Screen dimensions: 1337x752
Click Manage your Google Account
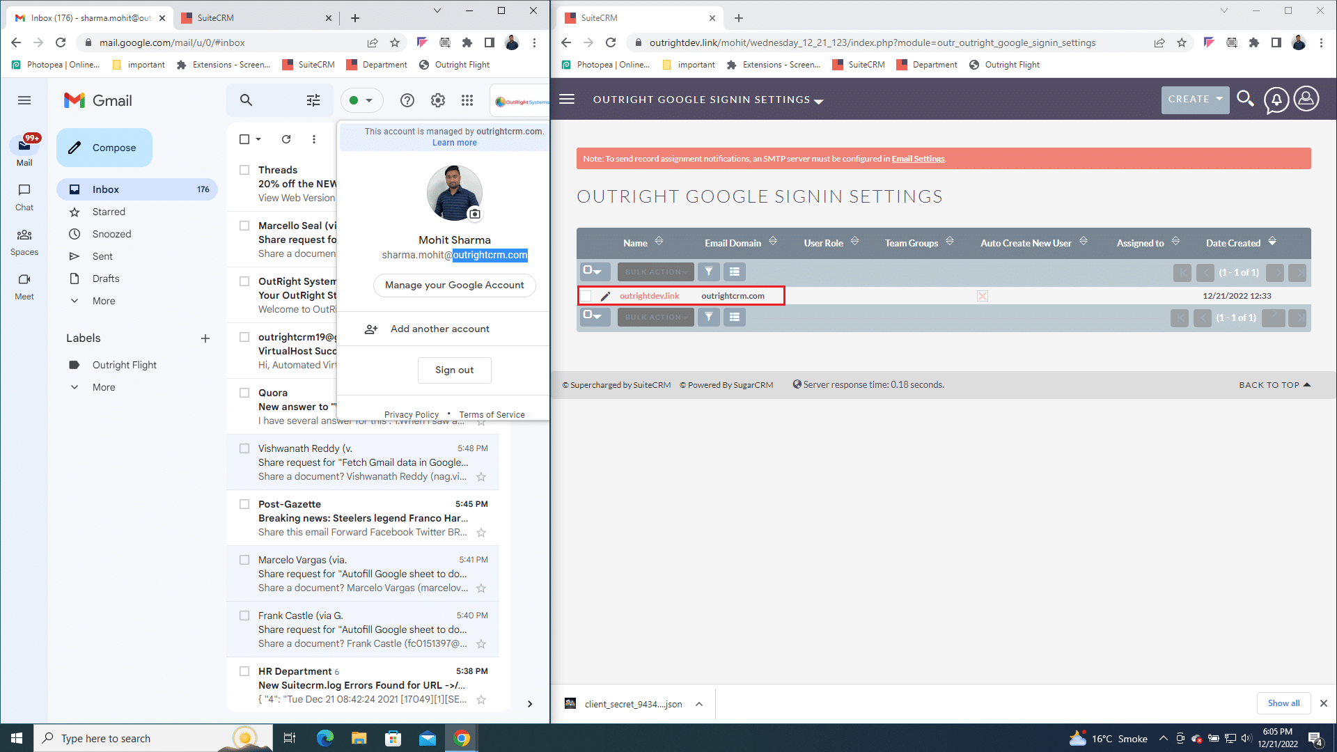pyautogui.click(x=455, y=285)
